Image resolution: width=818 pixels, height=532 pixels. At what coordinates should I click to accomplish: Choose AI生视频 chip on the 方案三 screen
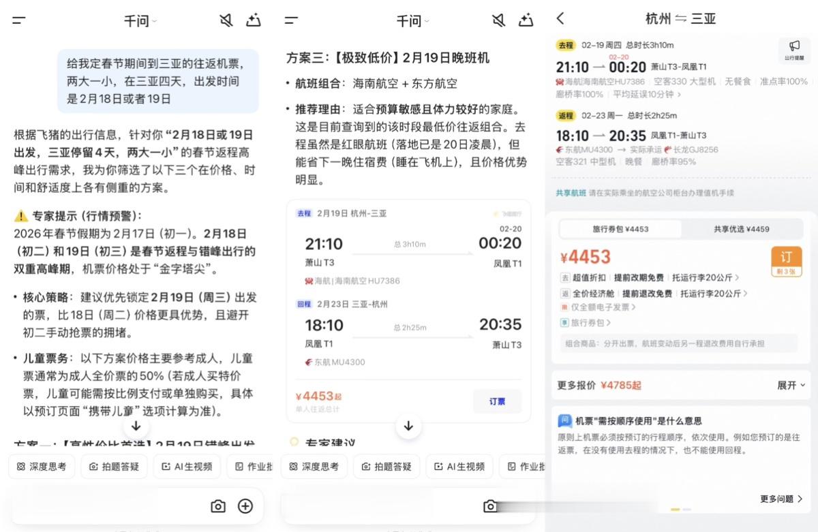pyautogui.click(x=459, y=467)
